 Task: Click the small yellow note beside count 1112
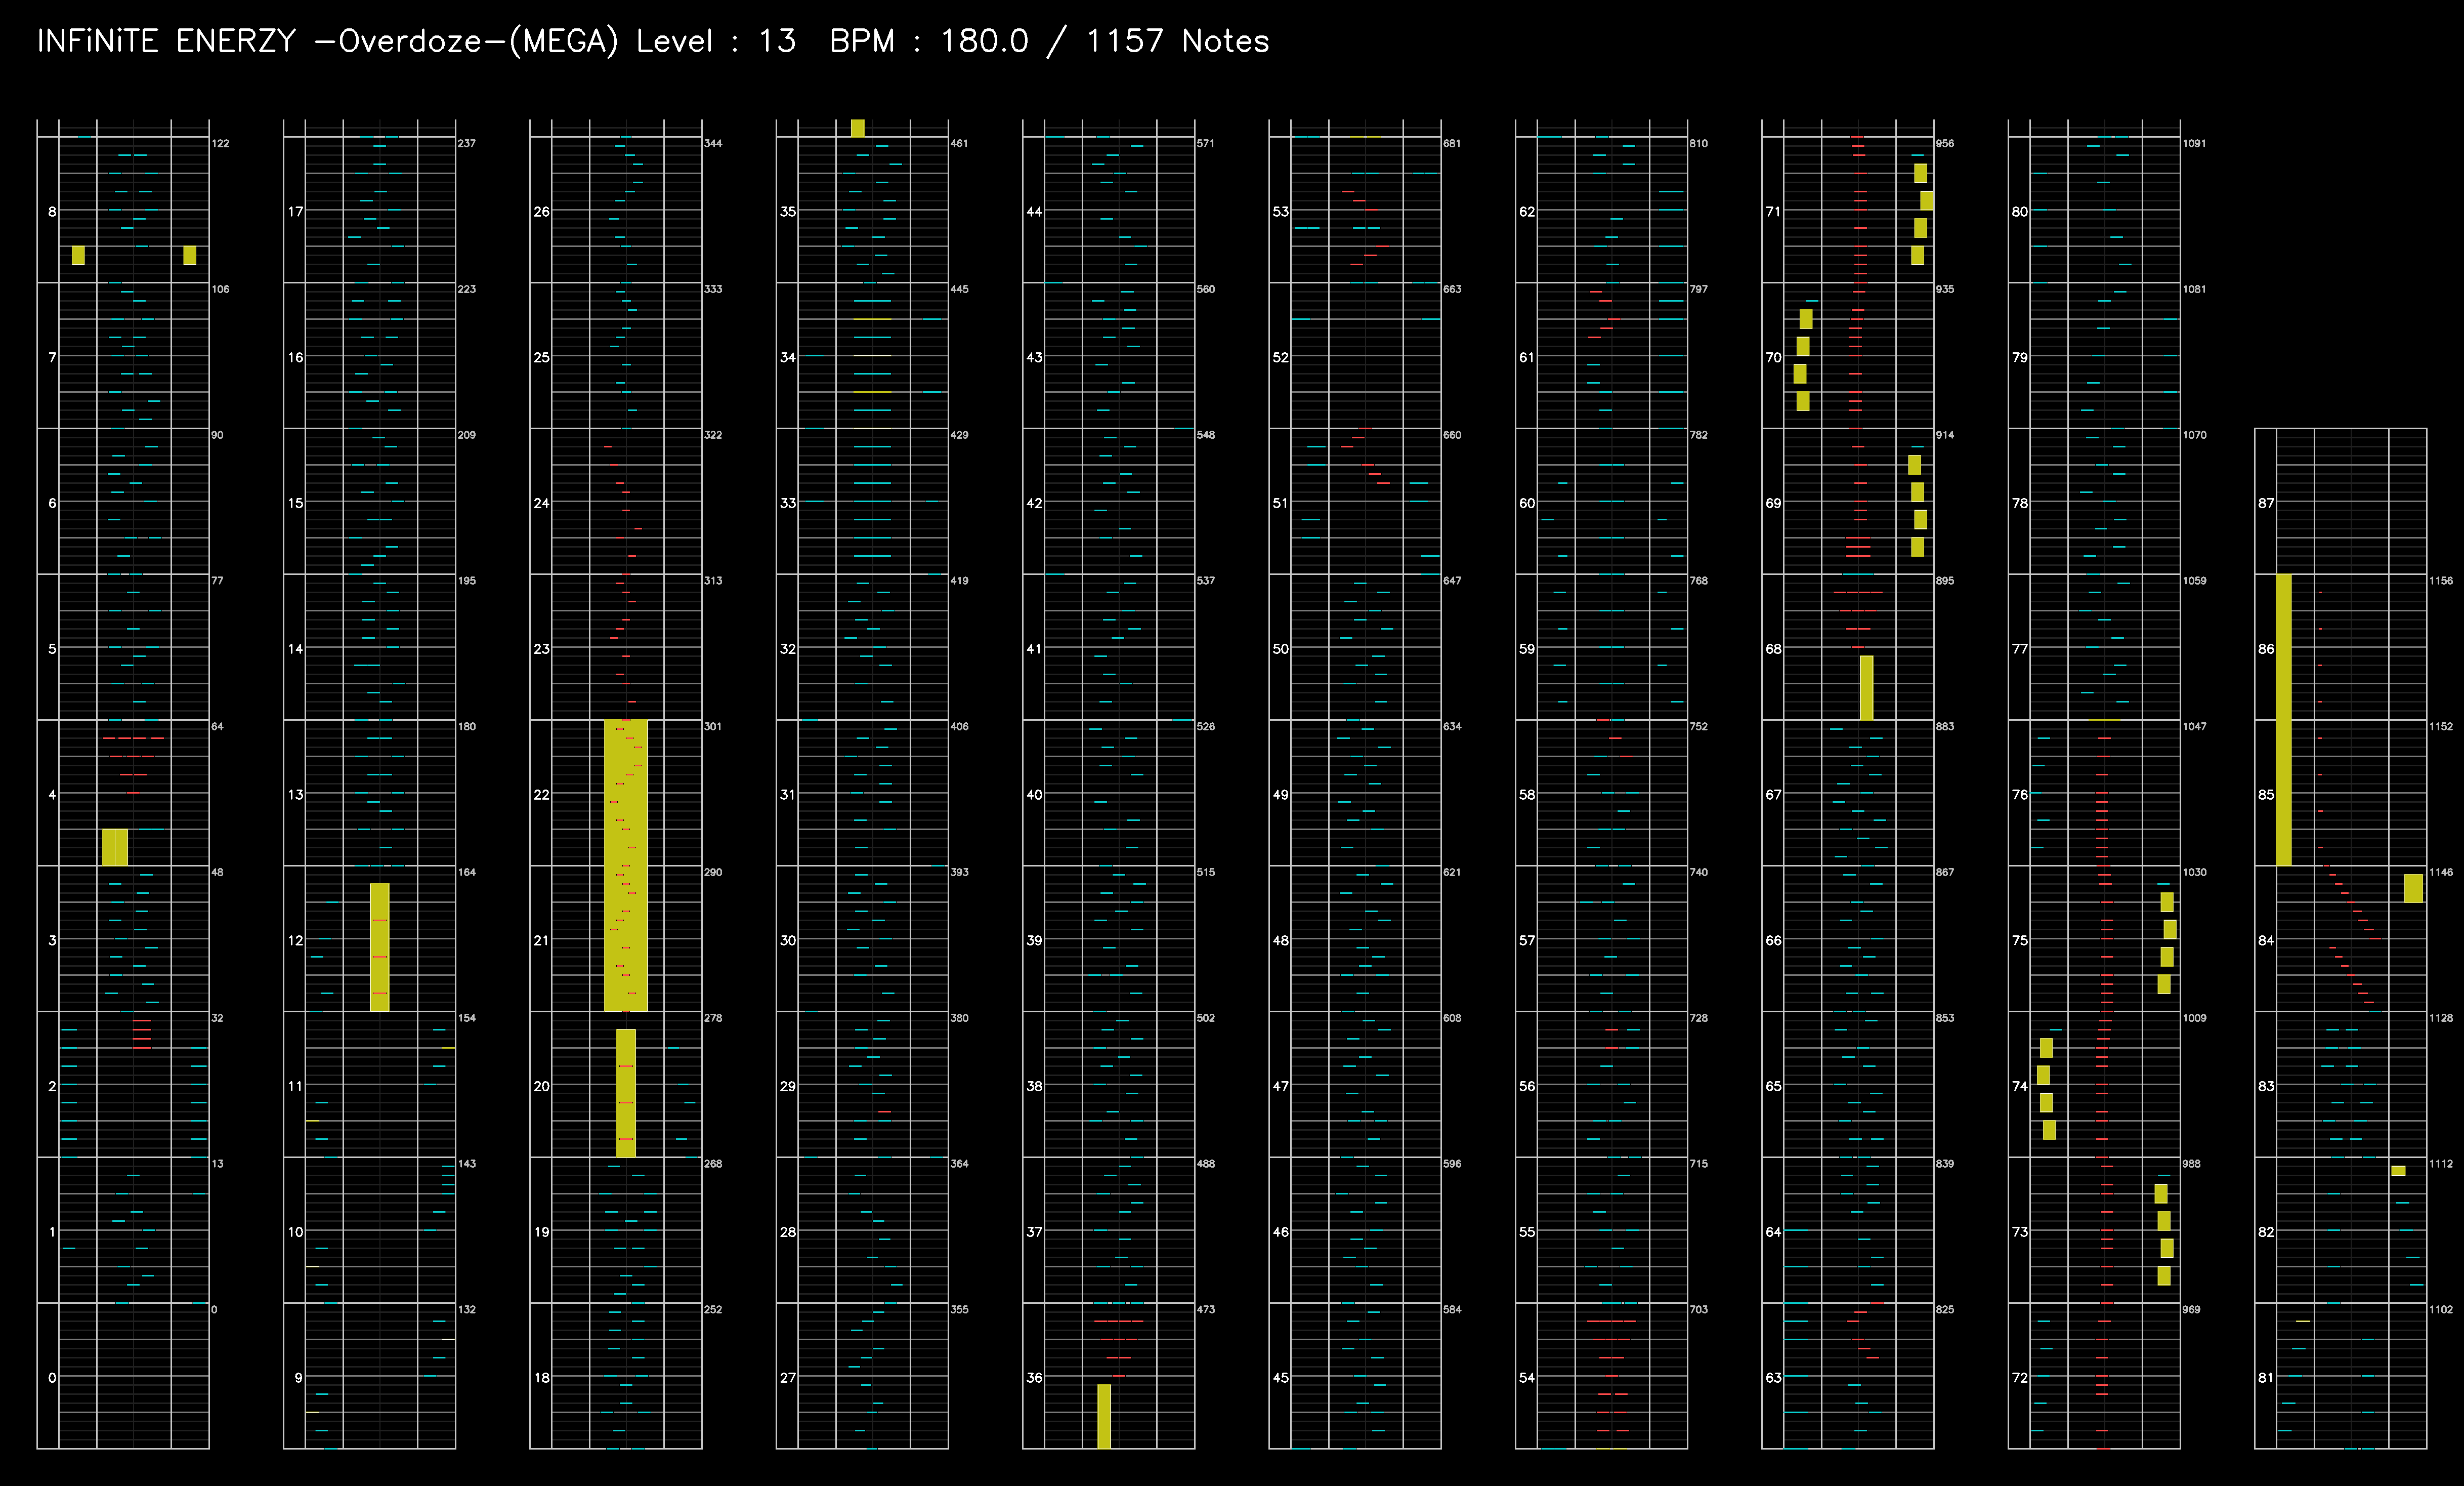click(2399, 1171)
